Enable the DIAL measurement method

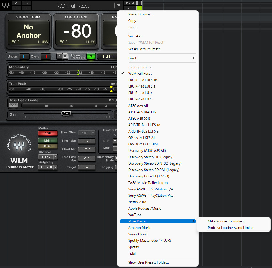point(48,146)
